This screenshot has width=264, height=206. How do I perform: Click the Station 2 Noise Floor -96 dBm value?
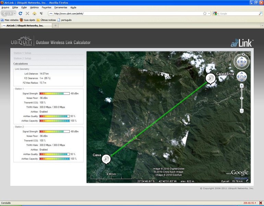pyautogui.click(x=44, y=136)
